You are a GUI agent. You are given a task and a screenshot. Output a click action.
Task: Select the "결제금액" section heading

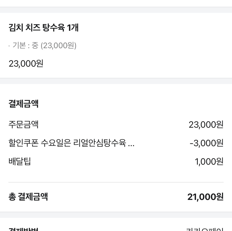point(24,104)
